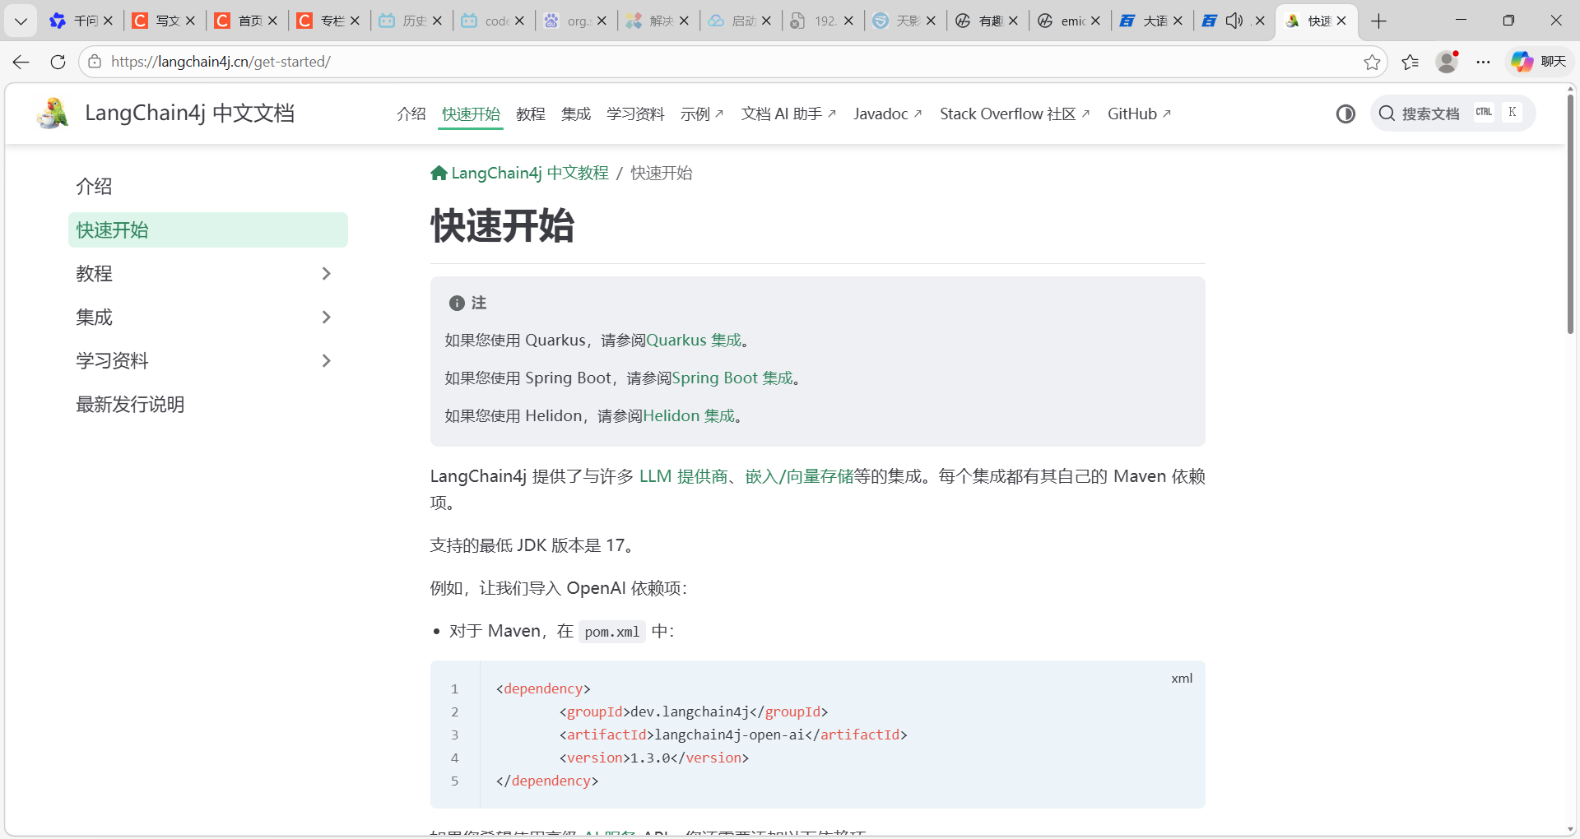Open the LLM 提供商 link
The width and height of the screenshot is (1580, 839).
683,476
